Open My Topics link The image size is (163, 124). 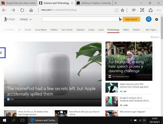151,30
